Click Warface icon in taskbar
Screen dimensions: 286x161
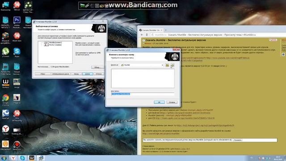point(32,158)
